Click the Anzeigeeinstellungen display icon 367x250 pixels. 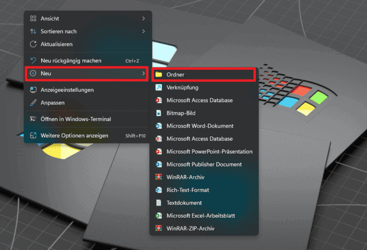33,90
